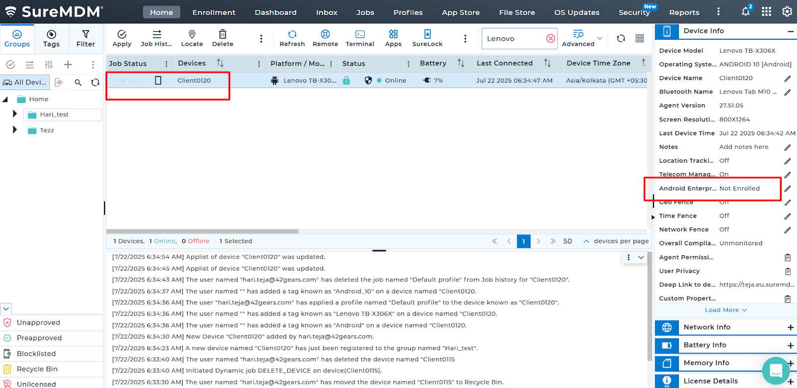Open the notifications bell
Screen dimensions: 797x388
click(x=745, y=12)
